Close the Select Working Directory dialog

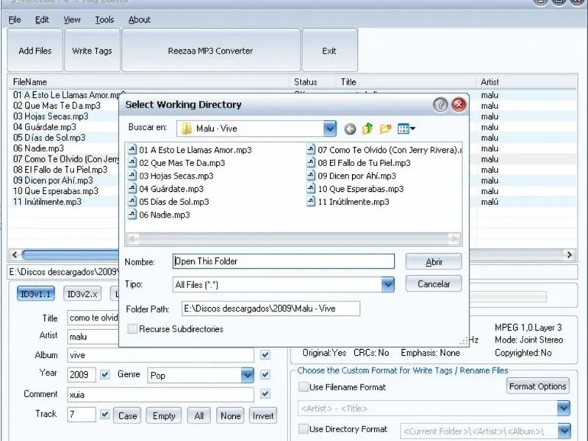tap(459, 105)
